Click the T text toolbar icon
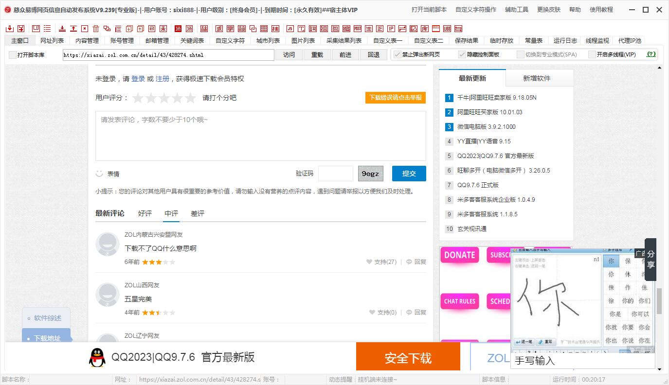Screen dimensions: 669x385 [x=301, y=29]
